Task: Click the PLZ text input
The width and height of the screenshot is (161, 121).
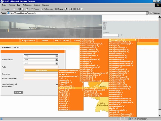Action: (x=41, y=67)
